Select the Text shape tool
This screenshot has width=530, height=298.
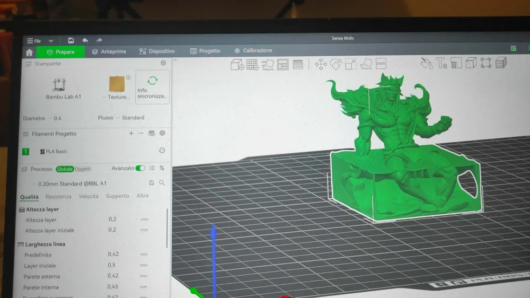(x=441, y=63)
